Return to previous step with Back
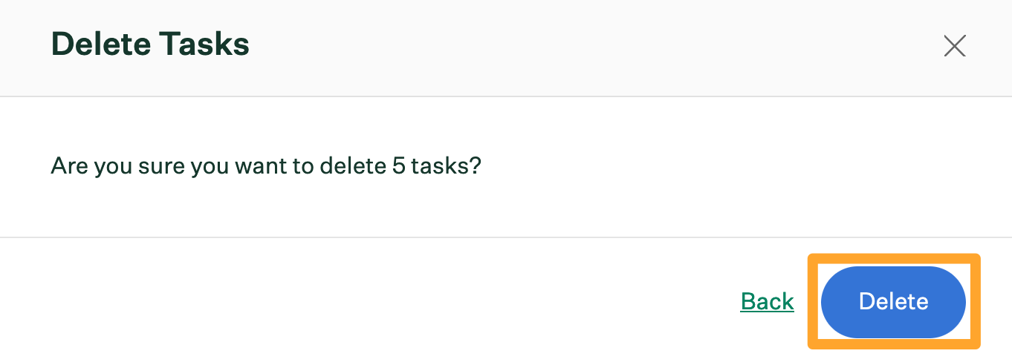The image size is (1012, 362). (x=768, y=301)
